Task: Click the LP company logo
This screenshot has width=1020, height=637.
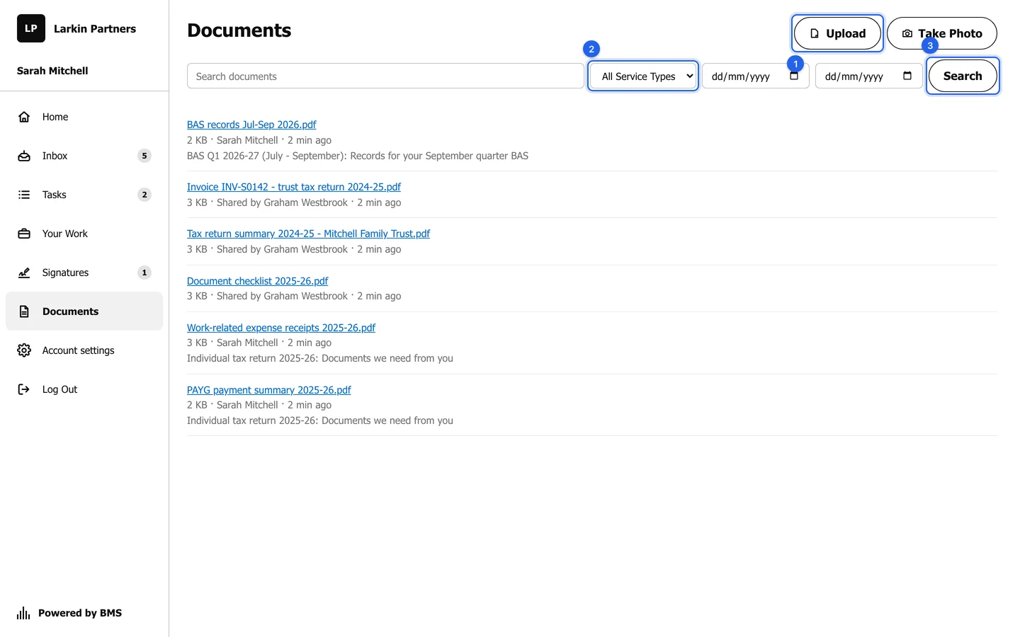Action: (x=31, y=28)
